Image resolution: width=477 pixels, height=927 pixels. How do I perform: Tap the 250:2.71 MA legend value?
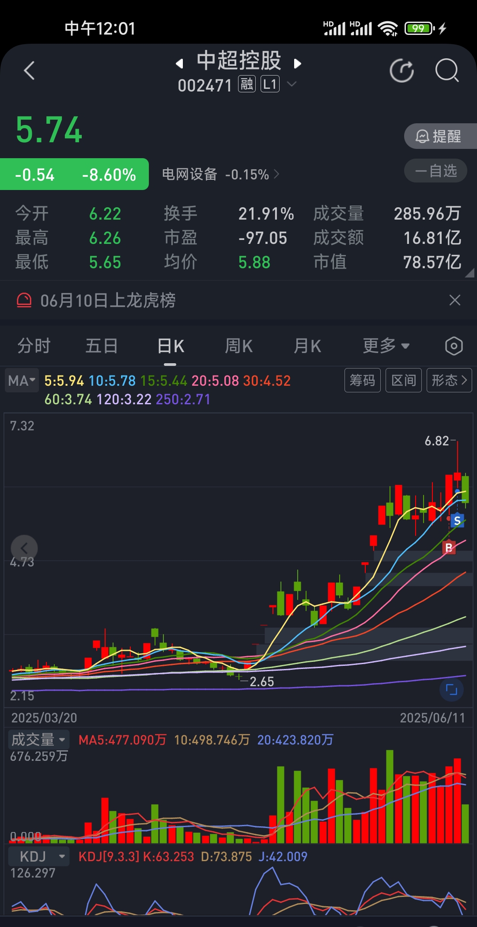pos(183,399)
